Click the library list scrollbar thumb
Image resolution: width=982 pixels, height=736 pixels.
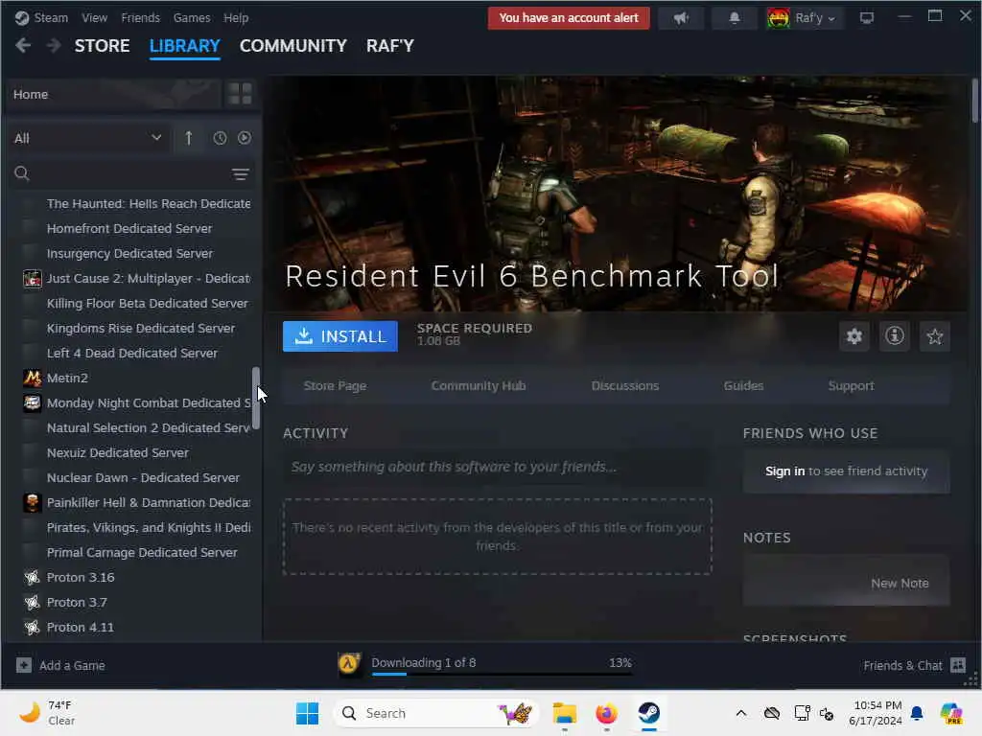[255, 398]
